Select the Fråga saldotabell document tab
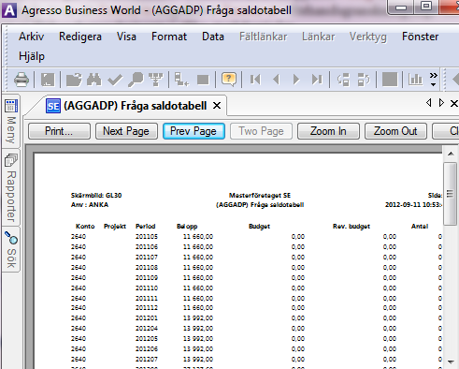Image resolution: width=459 pixels, height=369 pixels. (126, 106)
